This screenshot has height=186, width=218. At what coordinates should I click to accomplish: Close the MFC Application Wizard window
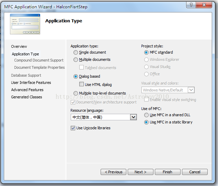coord(204,5)
